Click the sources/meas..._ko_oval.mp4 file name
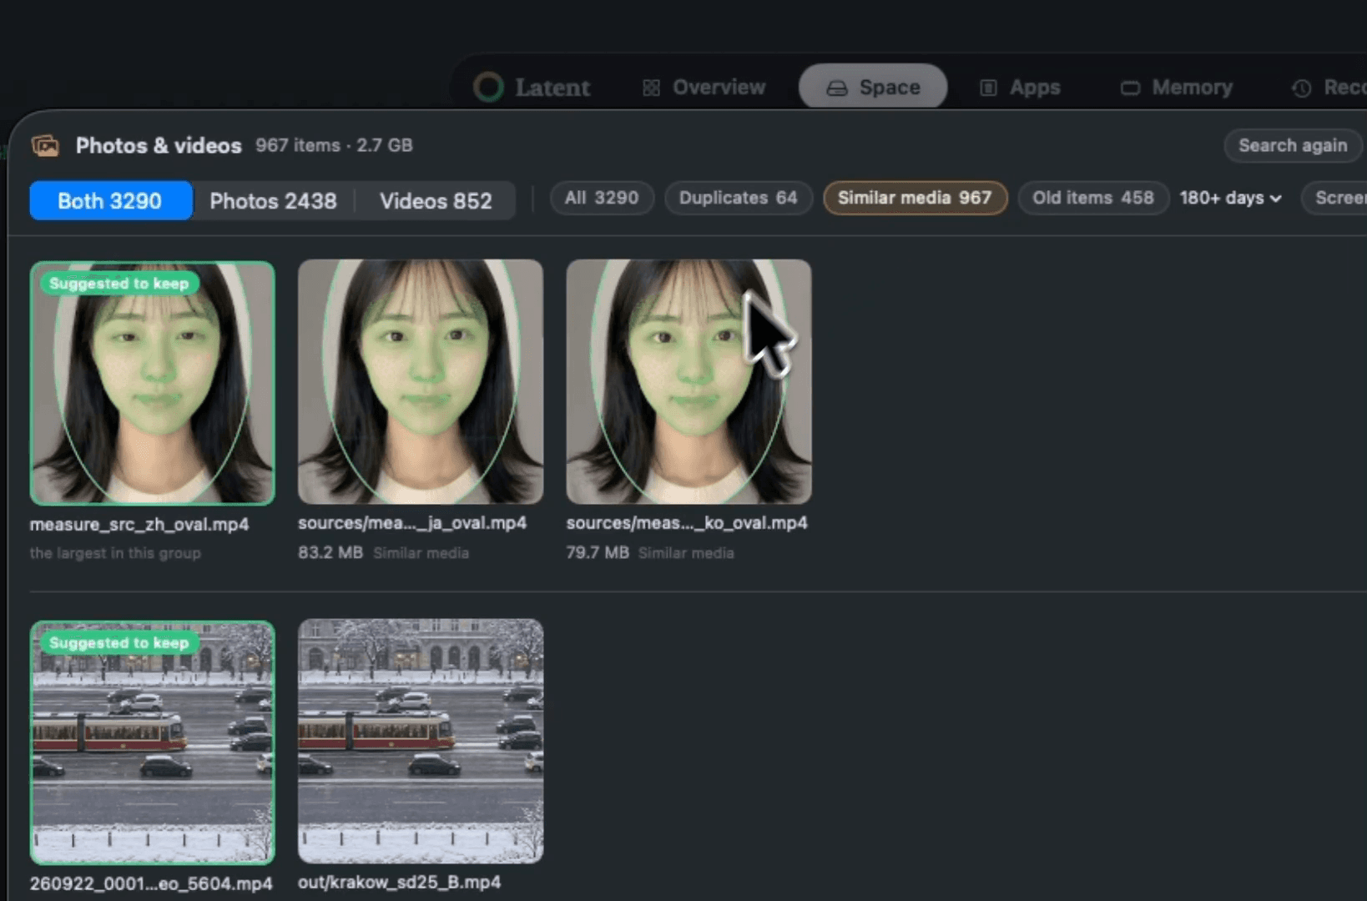 point(687,523)
